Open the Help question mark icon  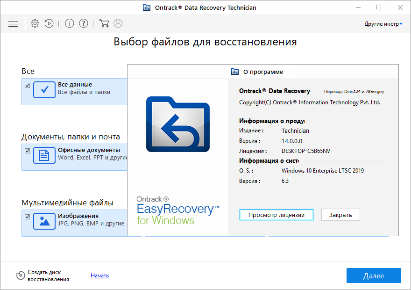pyautogui.click(x=84, y=23)
